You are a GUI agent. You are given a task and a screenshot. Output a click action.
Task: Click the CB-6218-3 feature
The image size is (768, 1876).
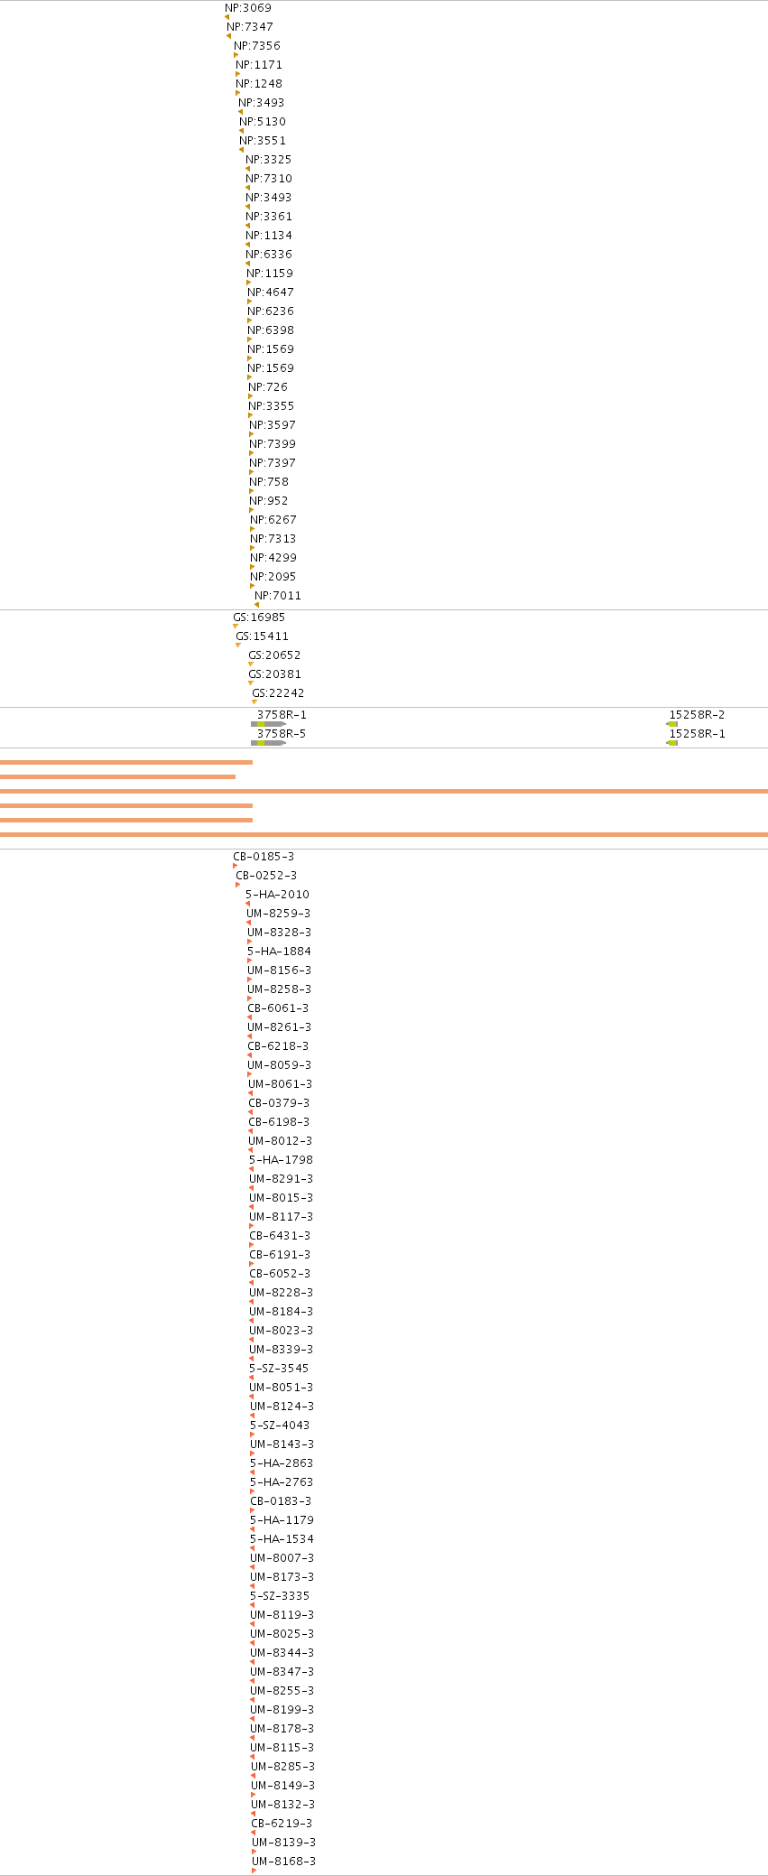[278, 1046]
